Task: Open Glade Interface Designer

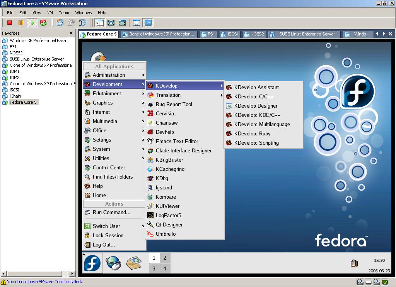Action: (185, 151)
